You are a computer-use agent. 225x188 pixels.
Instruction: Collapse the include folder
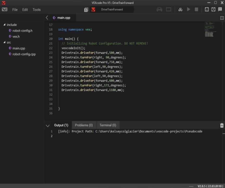(x=4, y=25)
